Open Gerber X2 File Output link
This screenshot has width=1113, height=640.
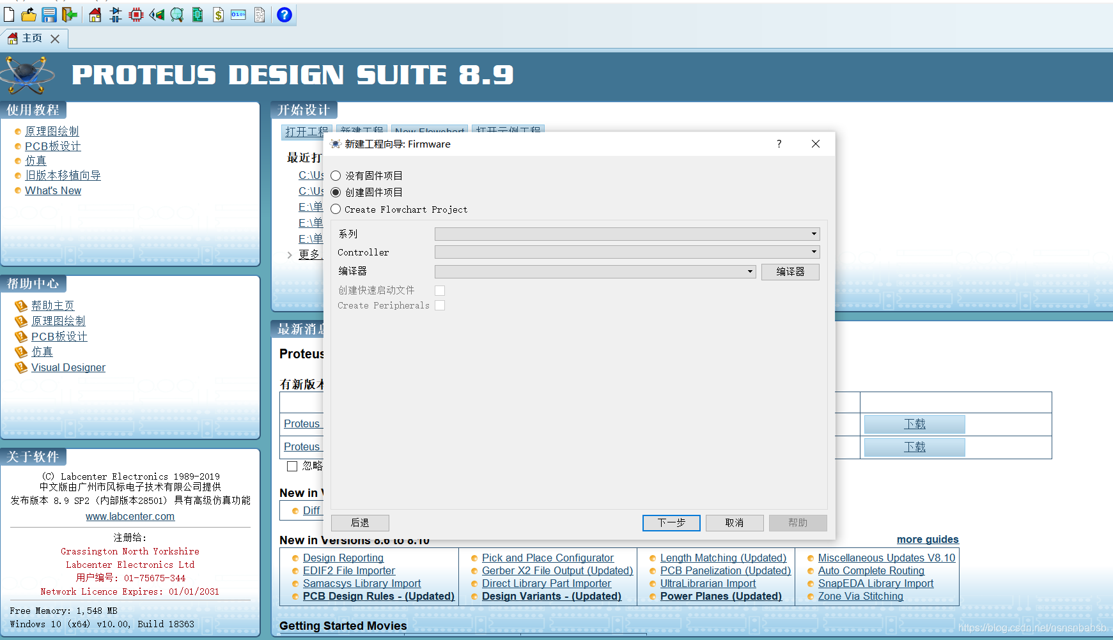[557, 570]
